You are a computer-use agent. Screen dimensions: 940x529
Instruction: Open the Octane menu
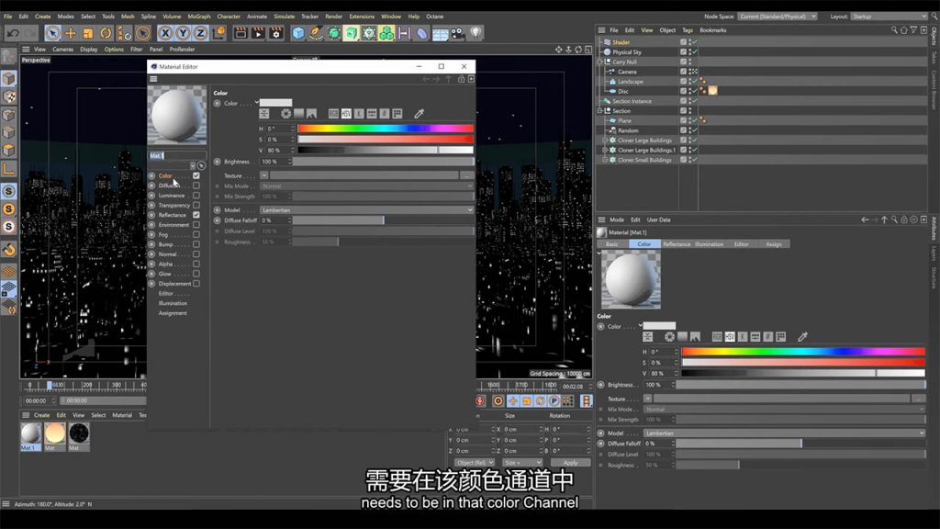tap(434, 17)
